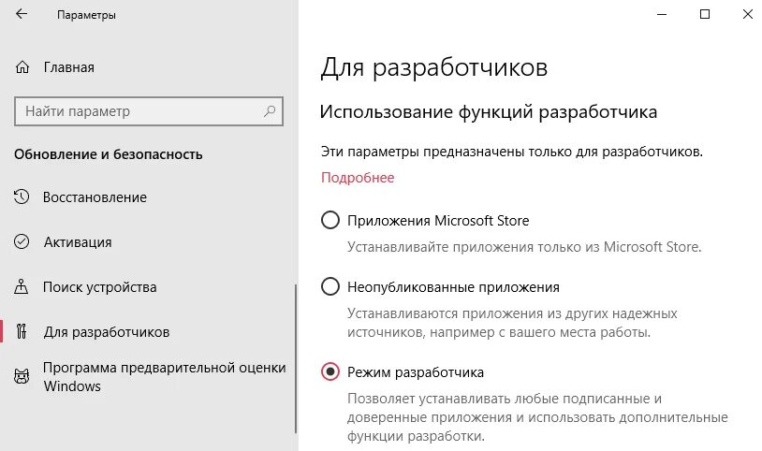Open the Главная settings page
762x451 pixels.
pos(68,67)
